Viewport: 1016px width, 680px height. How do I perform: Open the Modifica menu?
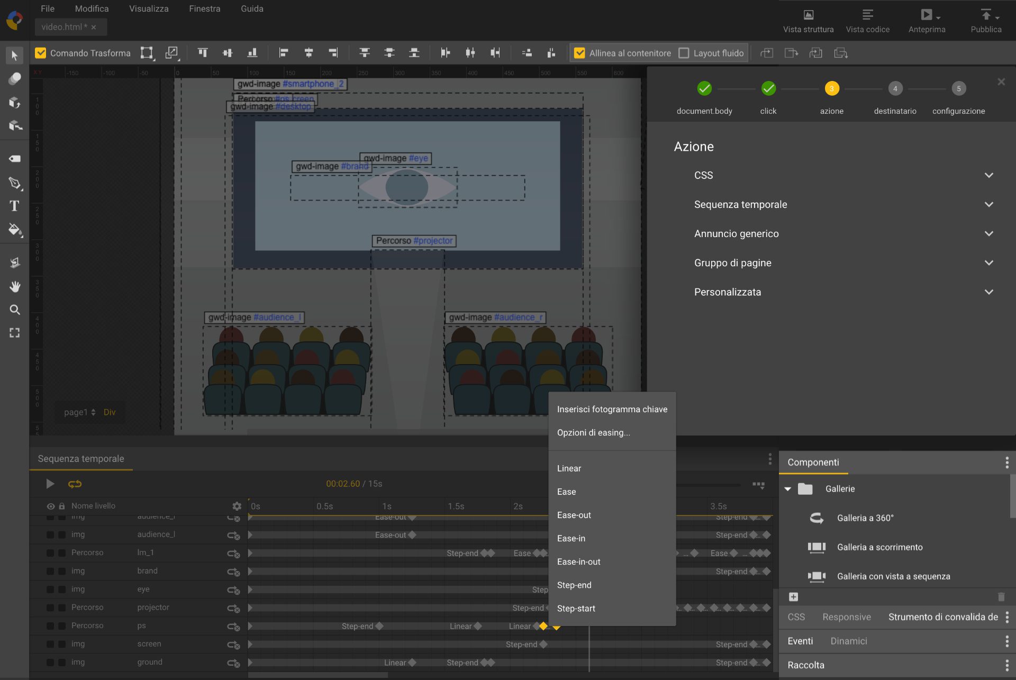[92, 8]
